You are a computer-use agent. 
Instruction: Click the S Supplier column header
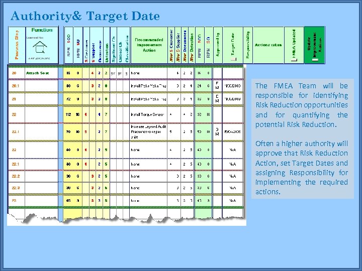click(93, 45)
